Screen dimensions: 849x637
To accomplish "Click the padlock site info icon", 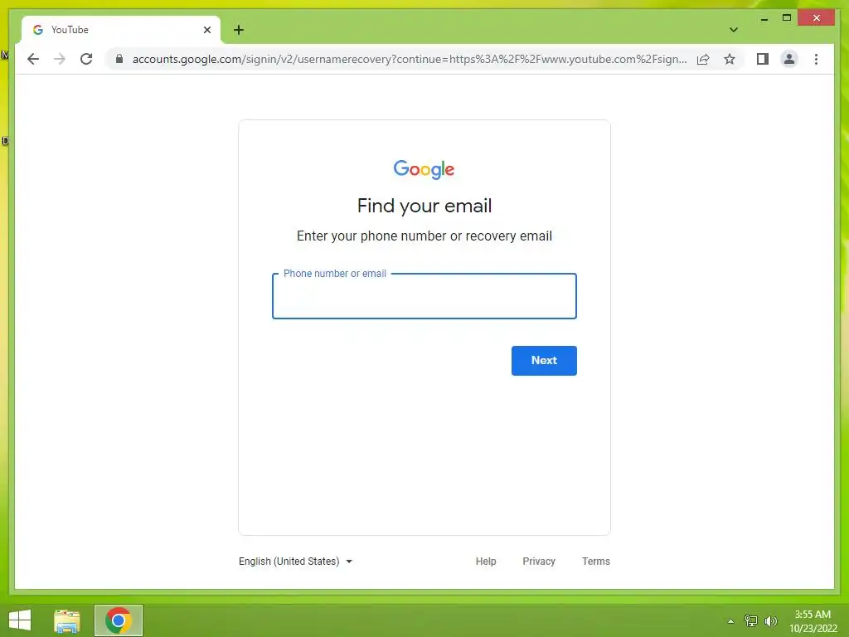I will 119,59.
